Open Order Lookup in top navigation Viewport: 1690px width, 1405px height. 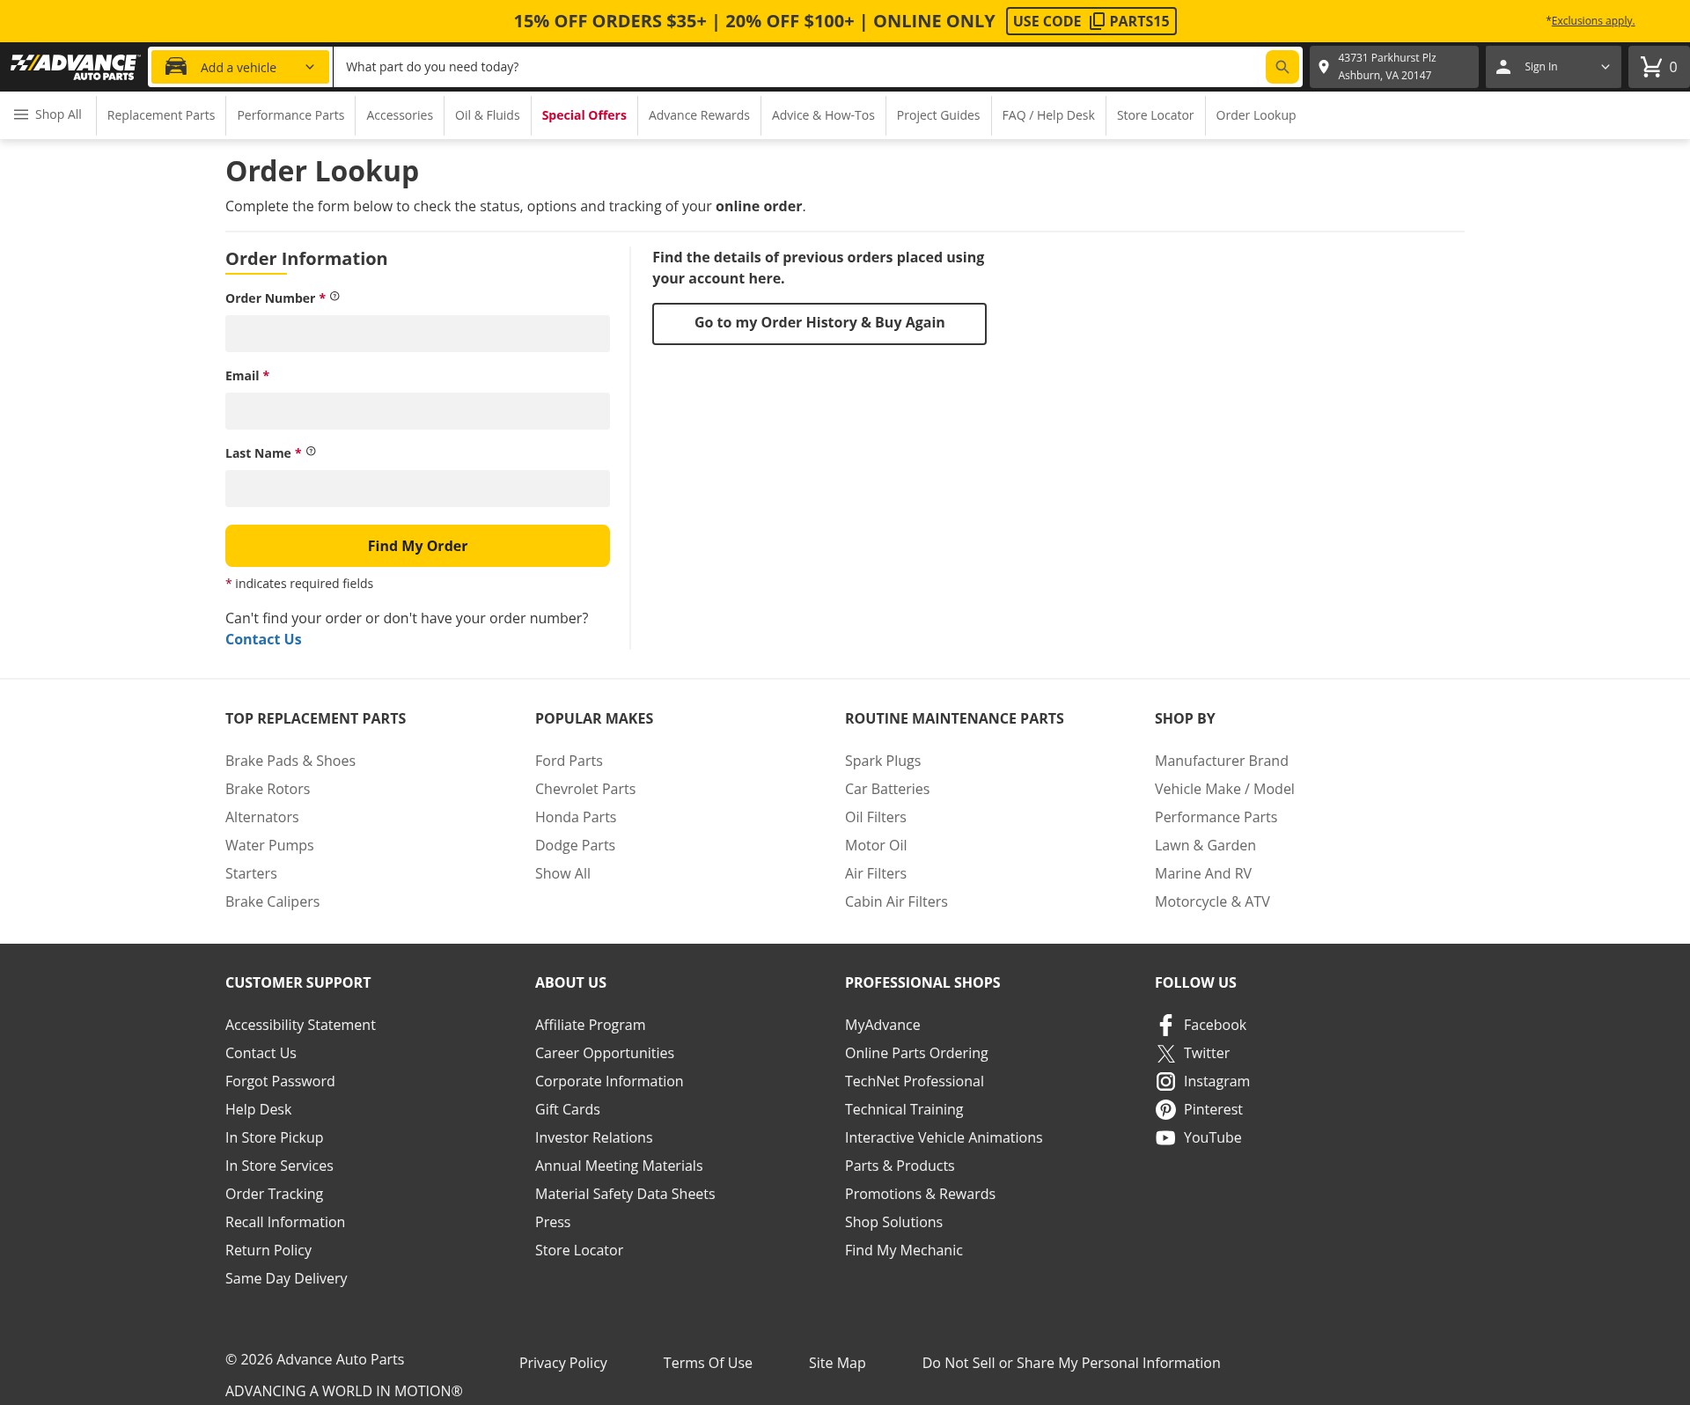coord(1256,115)
